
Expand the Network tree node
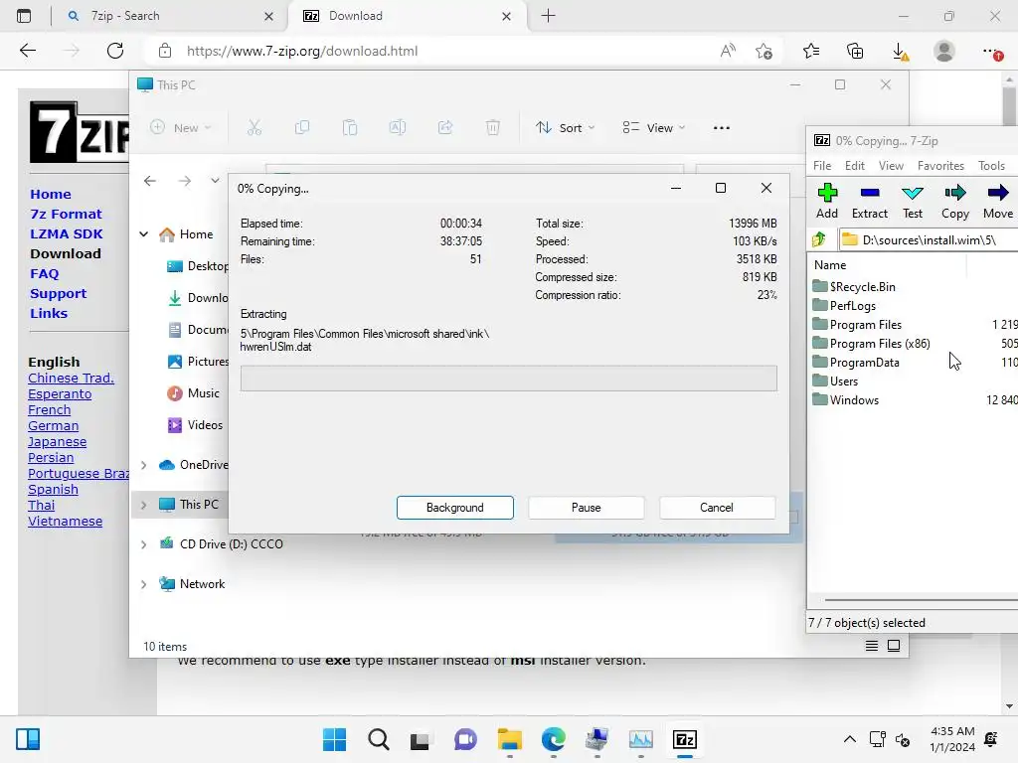(x=144, y=584)
